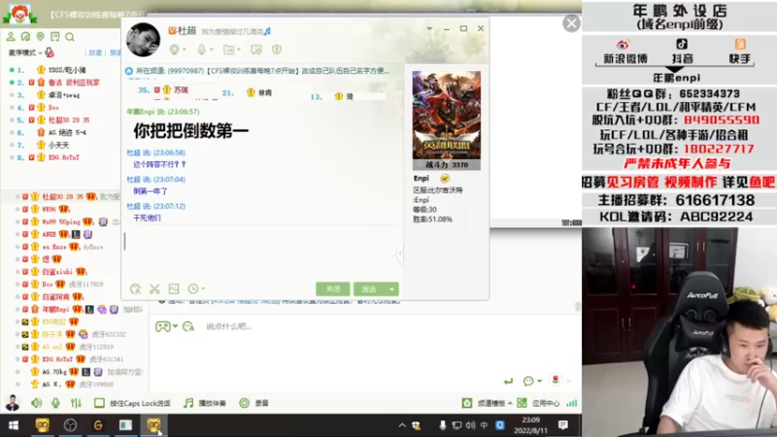Click the orange G taskbar icon
The height and width of the screenshot is (437, 777).
click(x=98, y=425)
